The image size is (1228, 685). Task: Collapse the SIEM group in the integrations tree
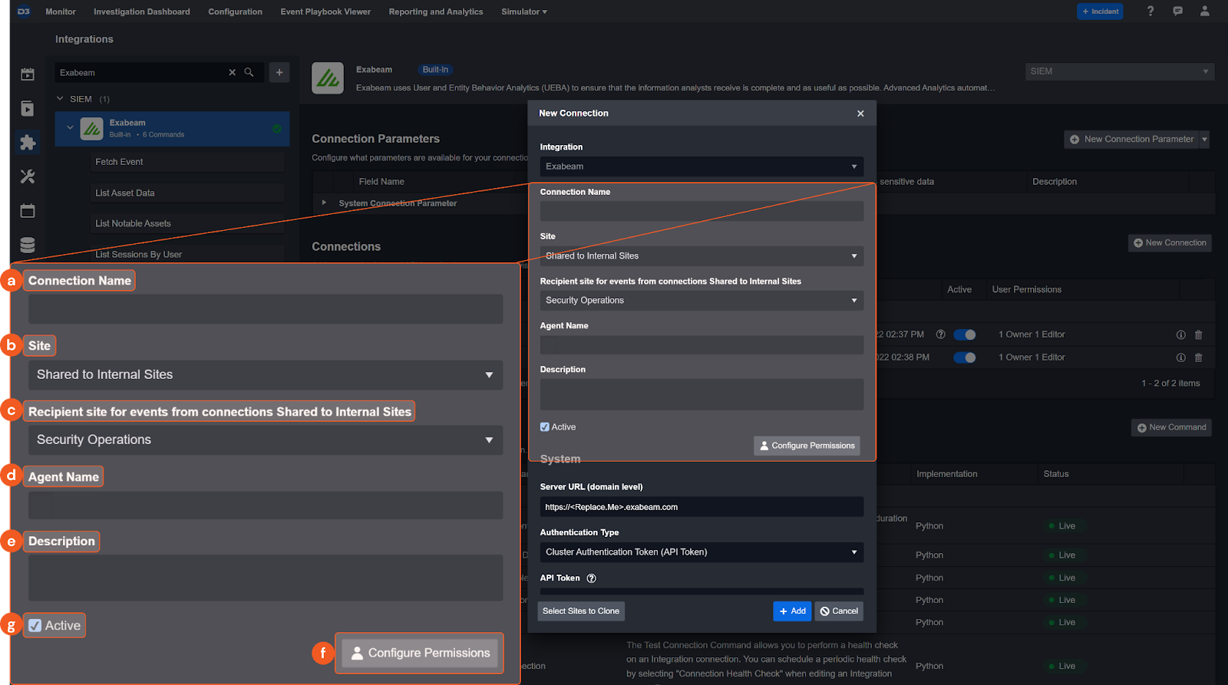pos(61,99)
